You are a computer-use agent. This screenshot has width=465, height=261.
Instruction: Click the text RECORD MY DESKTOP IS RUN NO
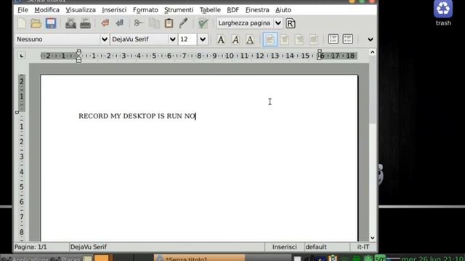point(137,116)
